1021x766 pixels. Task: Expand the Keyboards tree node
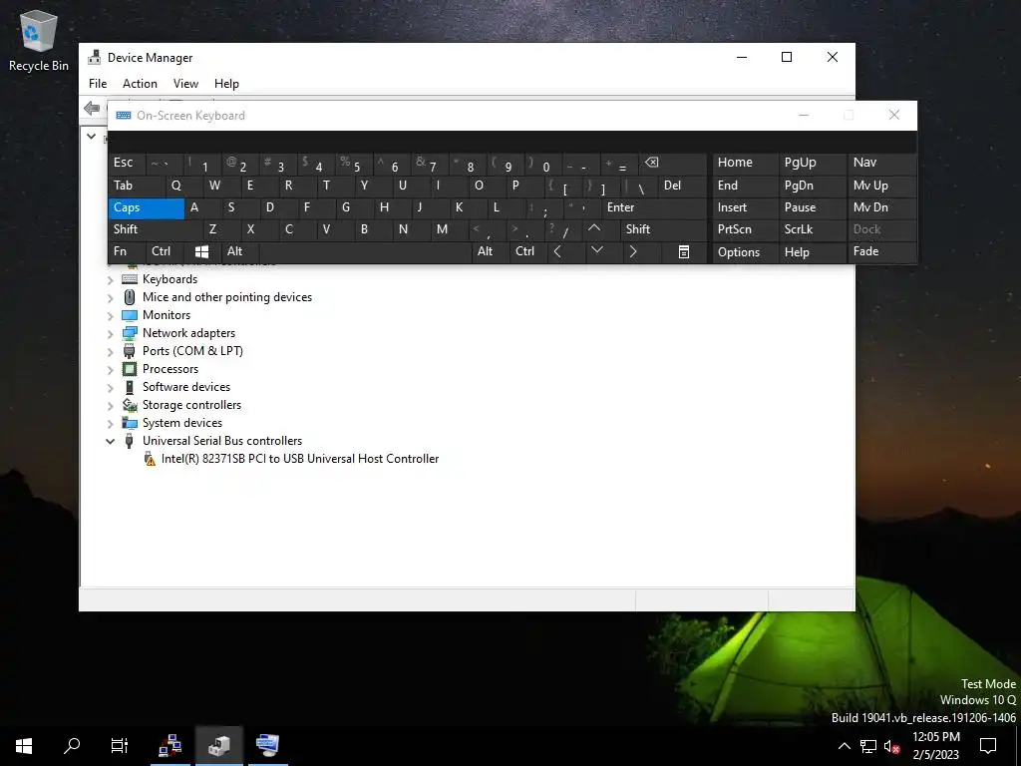110,280
